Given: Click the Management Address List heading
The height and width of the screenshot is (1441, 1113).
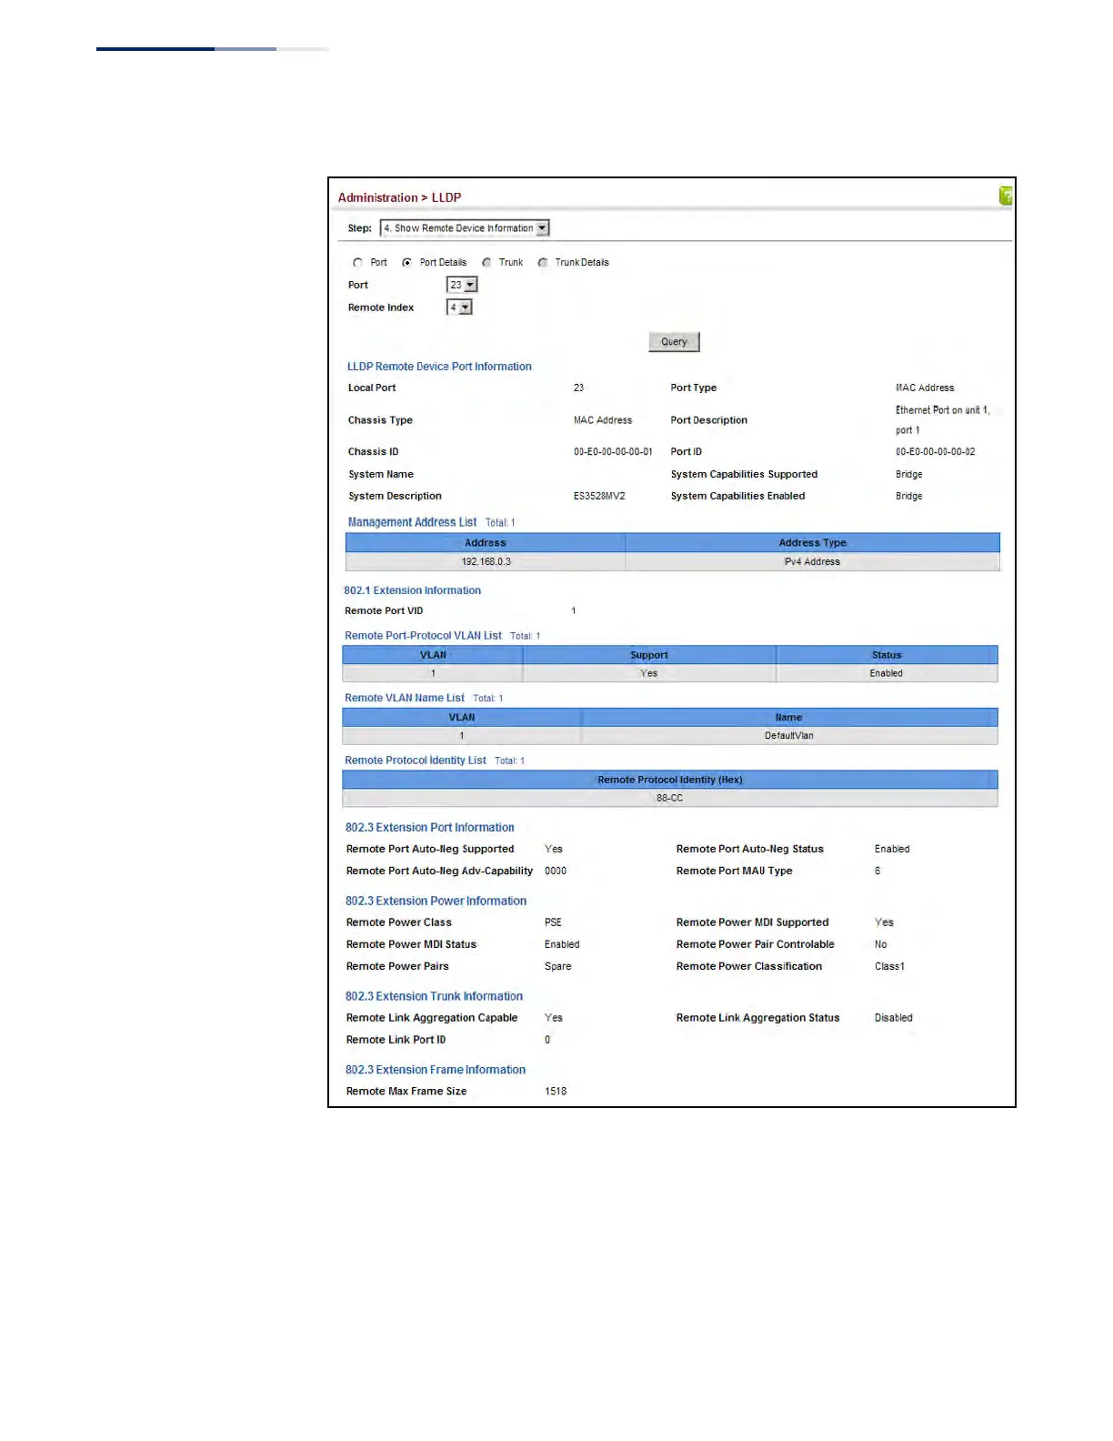Looking at the screenshot, I should click(412, 522).
